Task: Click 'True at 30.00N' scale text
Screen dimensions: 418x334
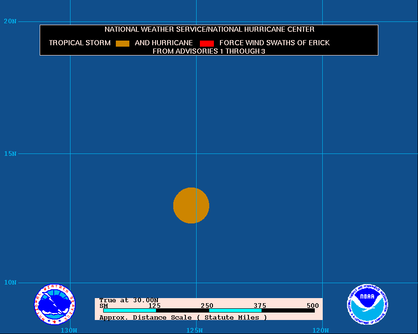Action: click(x=129, y=300)
